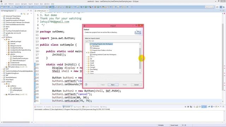Image resolution: width=226 pixels, height=127 pixels.
Task: Click the Smart Insert status bar entry
Action: tap(174, 125)
